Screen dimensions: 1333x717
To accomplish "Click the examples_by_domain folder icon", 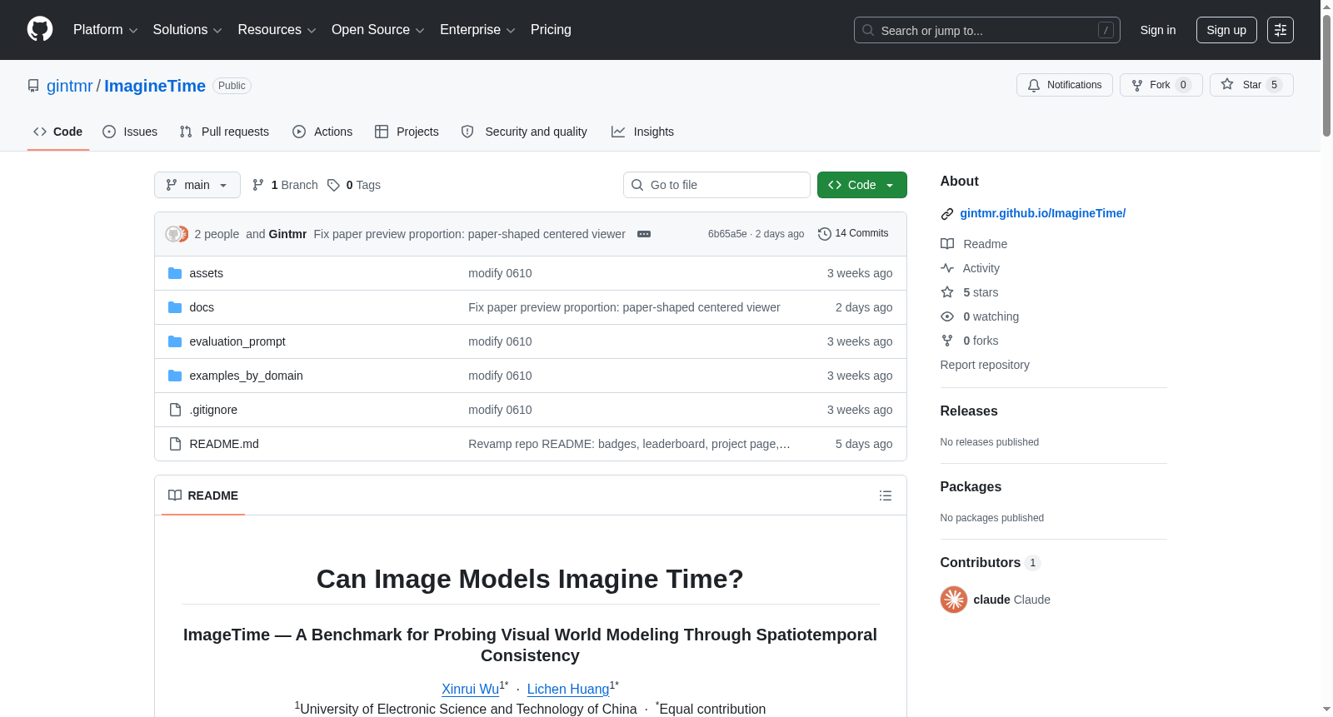I will pos(175,376).
